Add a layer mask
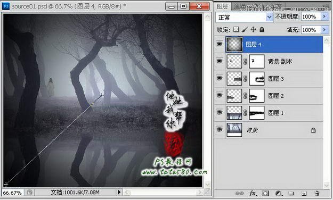Viewport: 333px width, 200px height. (265, 193)
